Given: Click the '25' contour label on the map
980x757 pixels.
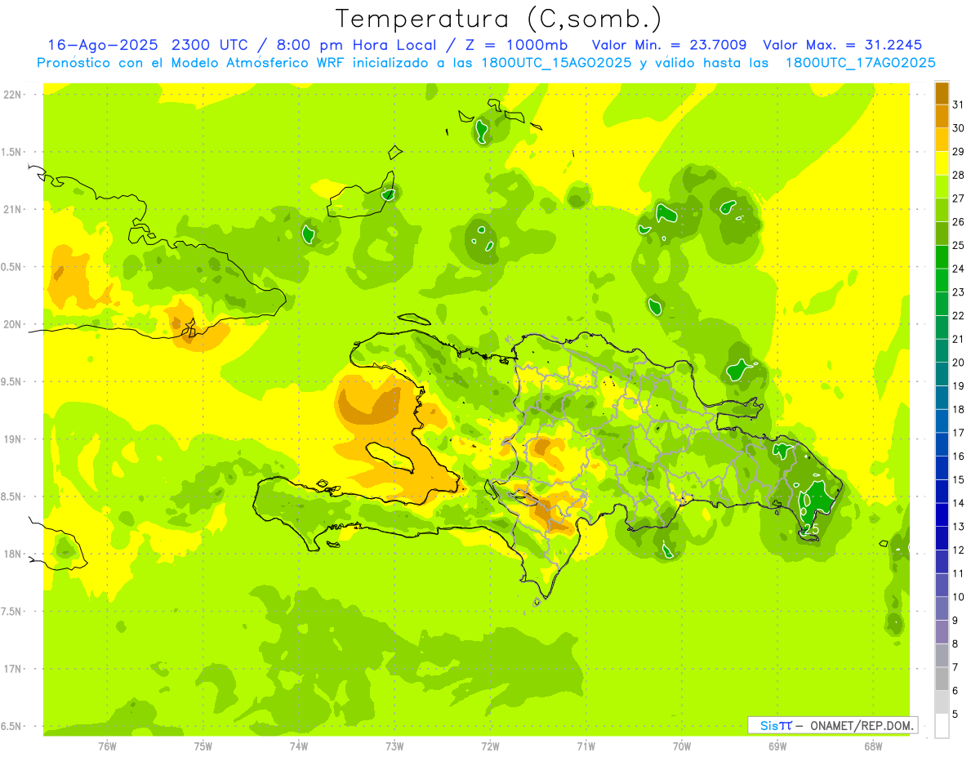Looking at the screenshot, I should coord(810,530).
